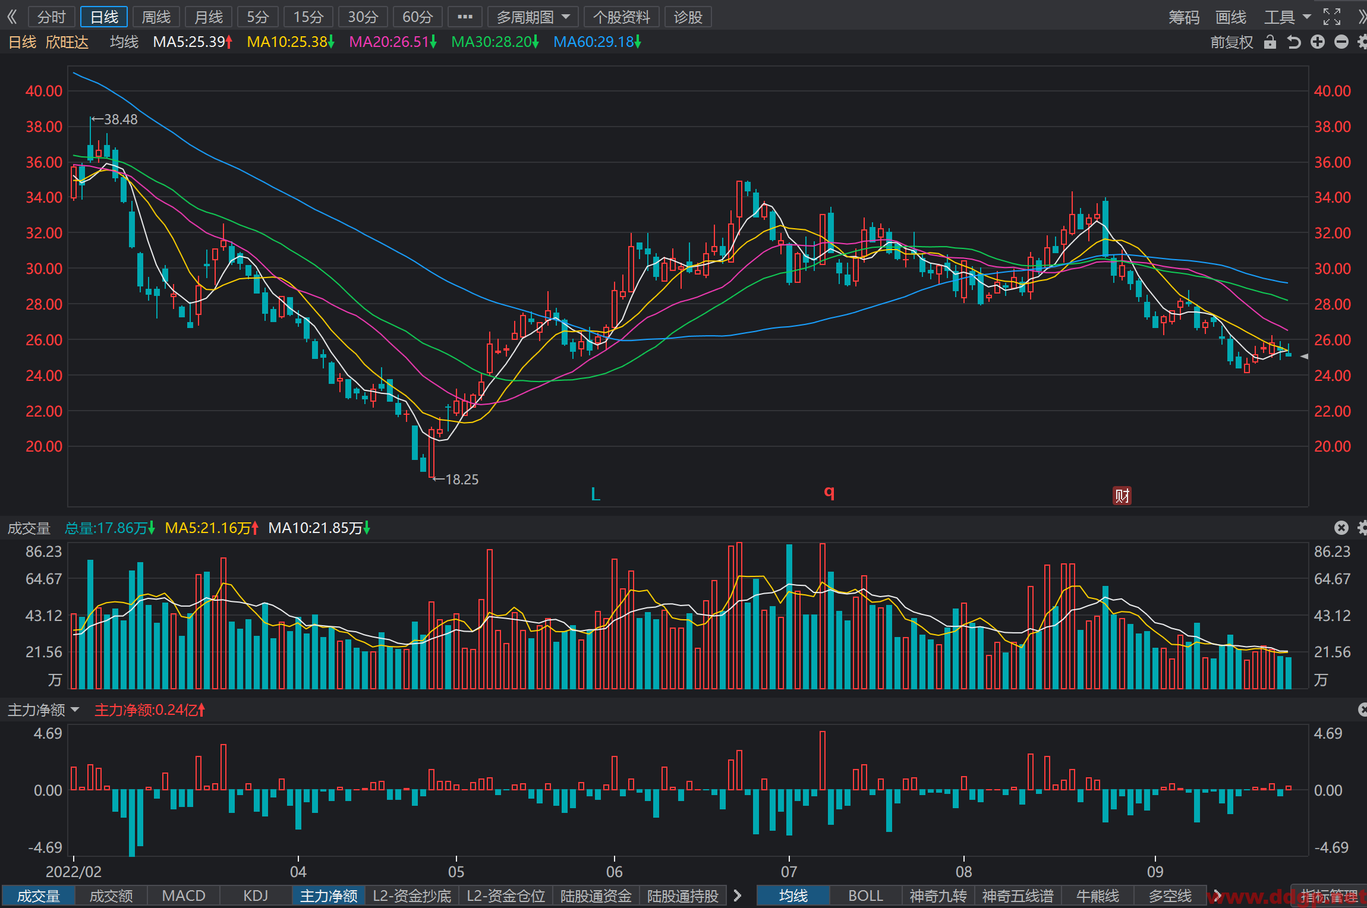Switch overlay to 神奇九转
The height and width of the screenshot is (908, 1367).
pyautogui.click(x=938, y=896)
